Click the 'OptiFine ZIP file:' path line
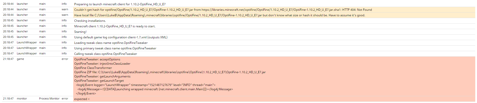The width and height of the screenshot is (477, 103). 170,72
